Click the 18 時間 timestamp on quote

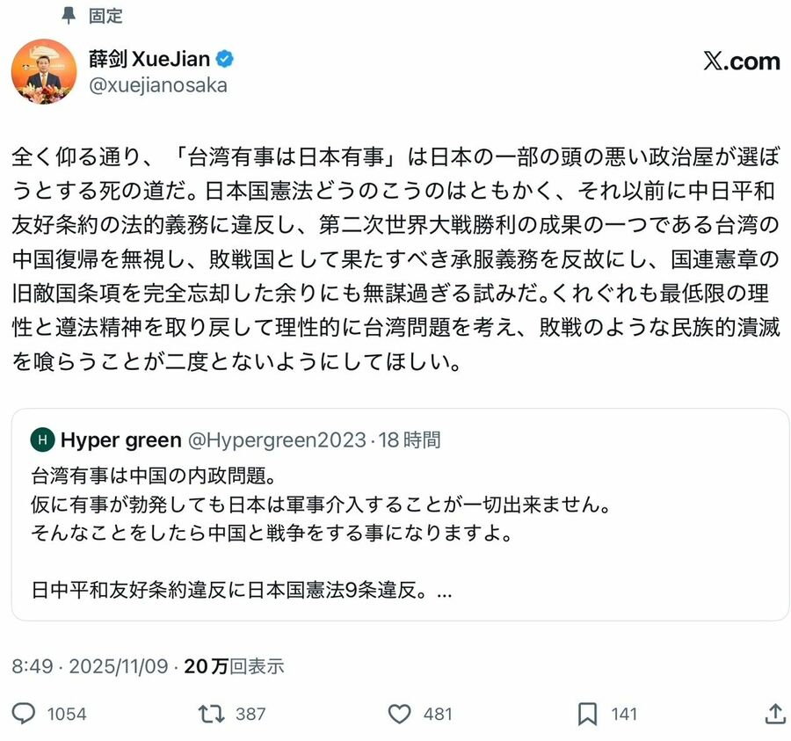click(410, 440)
